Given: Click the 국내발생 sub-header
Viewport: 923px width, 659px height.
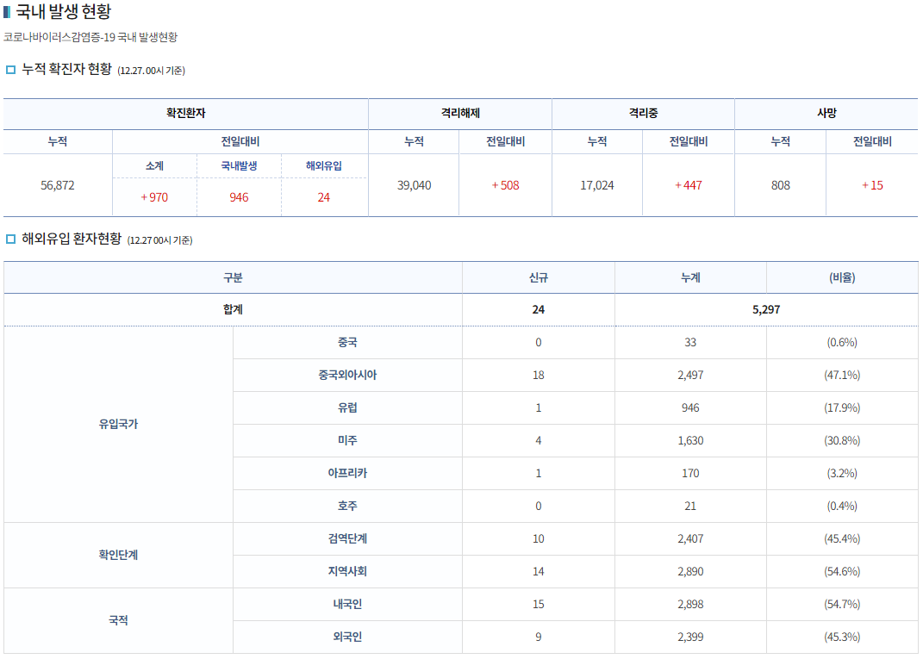Looking at the screenshot, I should (239, 166).
